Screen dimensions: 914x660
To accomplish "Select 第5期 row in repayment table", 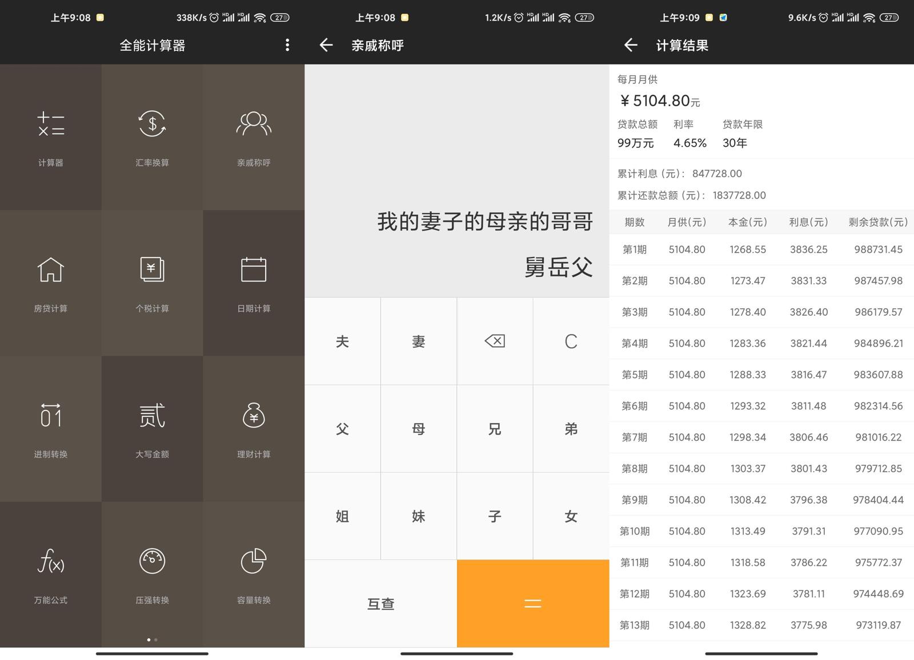I will coord(760,375).
